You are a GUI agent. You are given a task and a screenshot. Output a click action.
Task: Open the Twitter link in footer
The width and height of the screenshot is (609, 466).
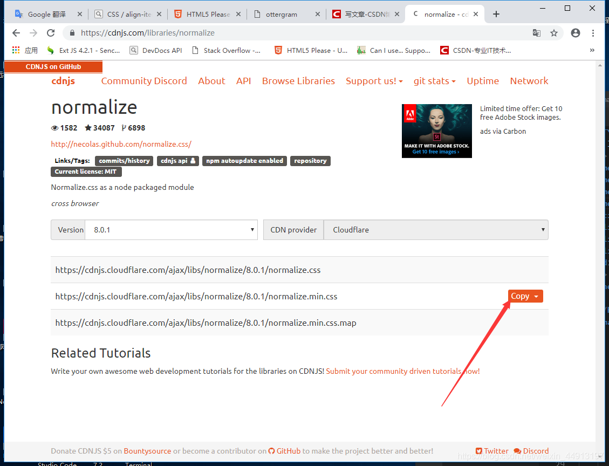[492, 451]
